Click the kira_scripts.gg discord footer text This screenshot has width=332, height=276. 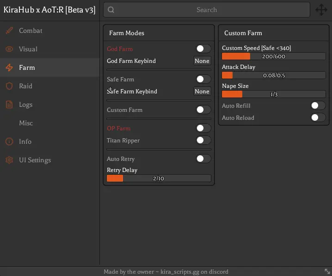click(166, 271)
